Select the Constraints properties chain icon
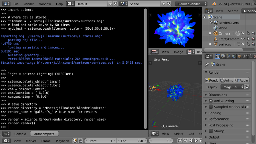This screenshot has width=256, height=144. [245, 57]
